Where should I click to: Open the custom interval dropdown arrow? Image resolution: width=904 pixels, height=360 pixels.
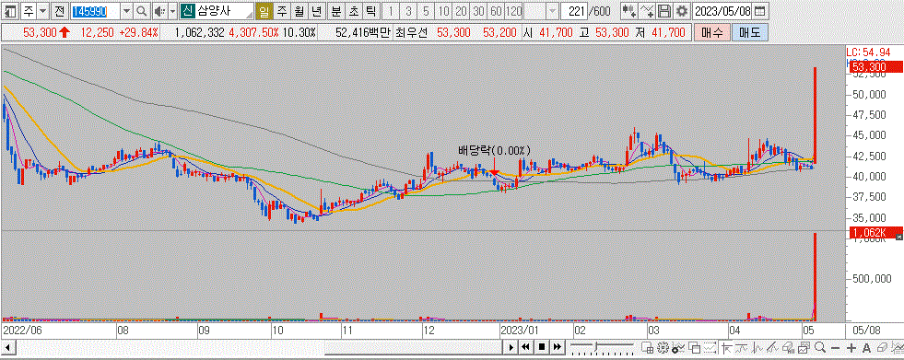(x=552, y=10)
